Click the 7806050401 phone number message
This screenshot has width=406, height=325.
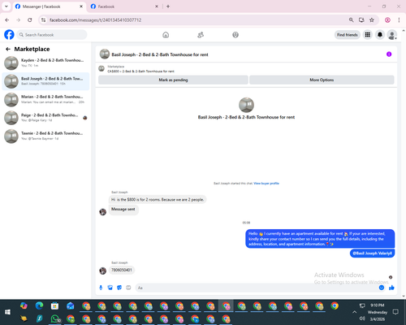pos(122,270)
